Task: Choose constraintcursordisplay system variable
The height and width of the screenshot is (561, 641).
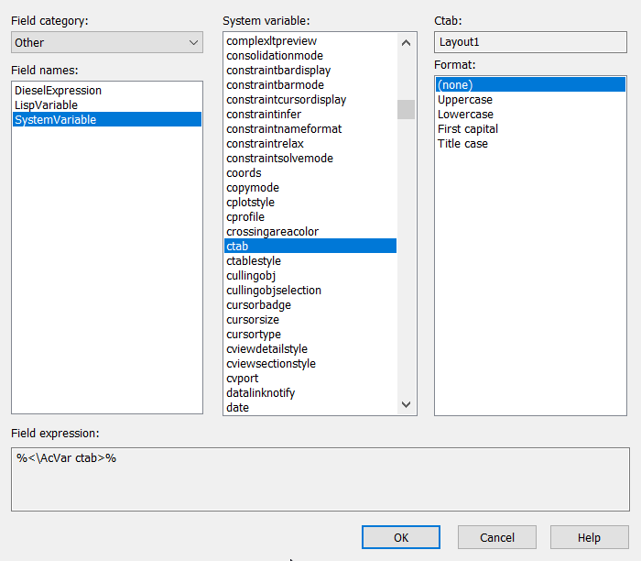Action: pyautogui.click(x=310, y=99)
